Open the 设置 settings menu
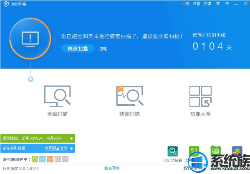 197,3
